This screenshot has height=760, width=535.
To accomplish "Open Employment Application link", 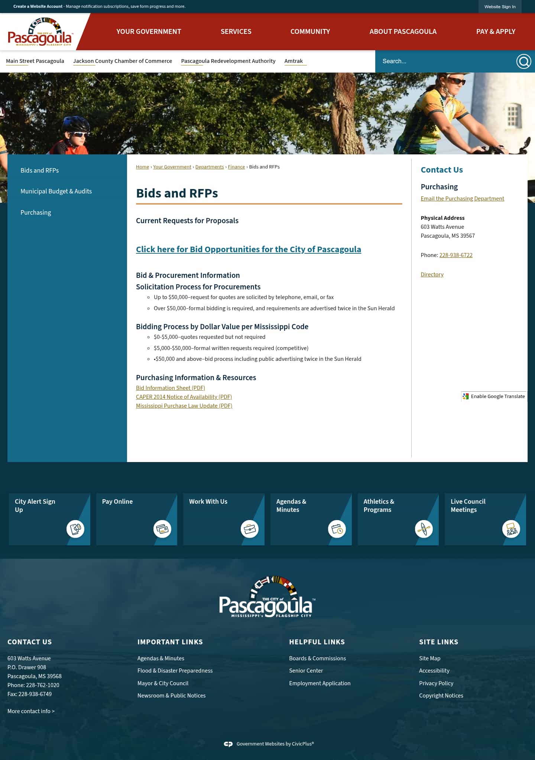I will click(320, 683).
